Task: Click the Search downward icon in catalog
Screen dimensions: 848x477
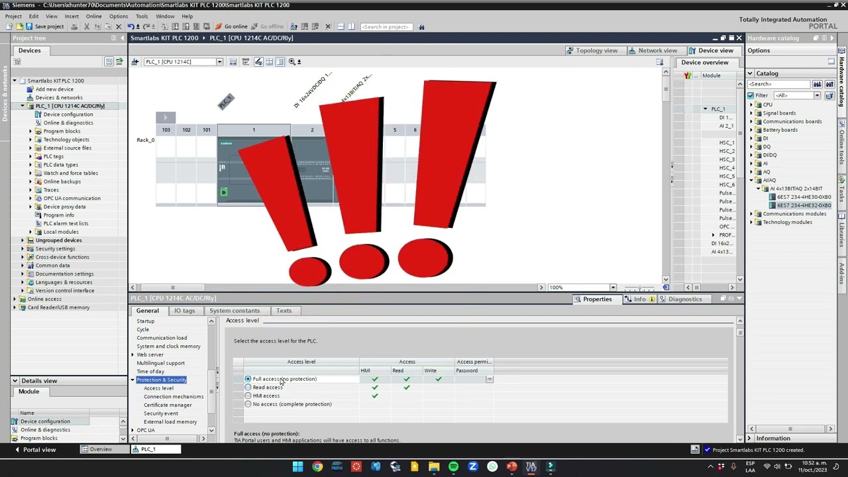Action: (818, 84)
